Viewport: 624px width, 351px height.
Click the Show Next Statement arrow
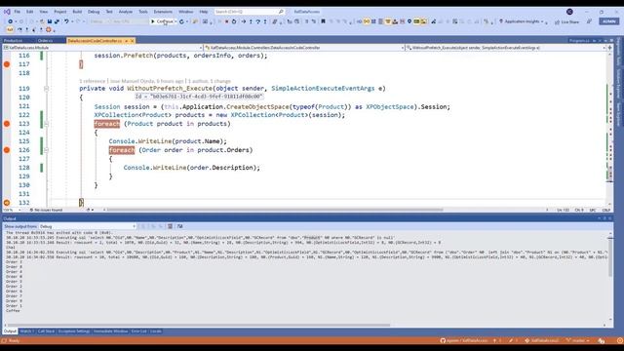coord(243,21)
